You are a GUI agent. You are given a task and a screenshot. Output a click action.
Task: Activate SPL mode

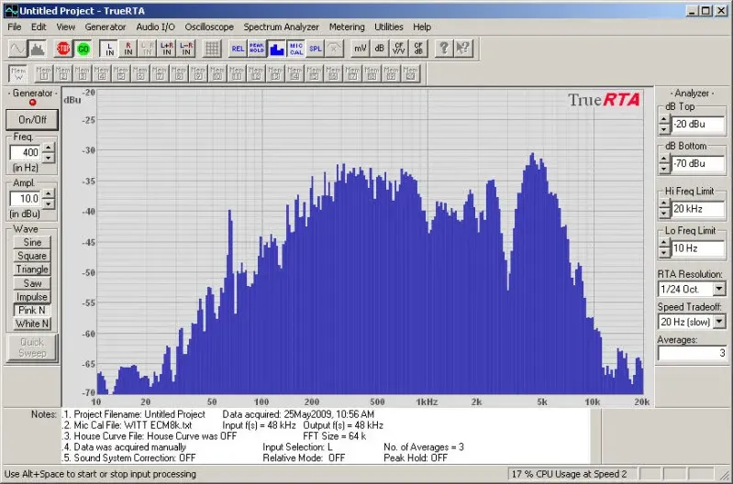[x=315, y=49]
